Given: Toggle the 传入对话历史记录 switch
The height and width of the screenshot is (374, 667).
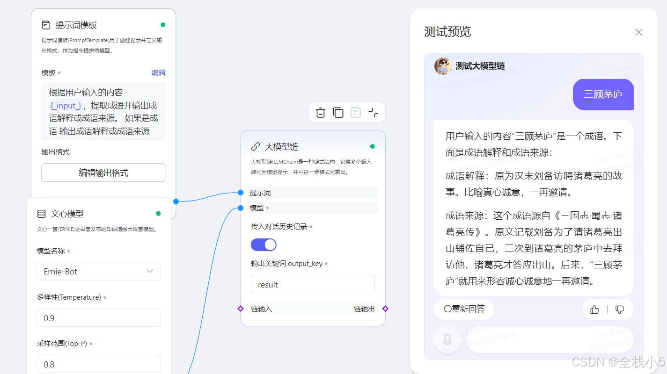Looking at the screenshot, I should click(x=264, y=245).
